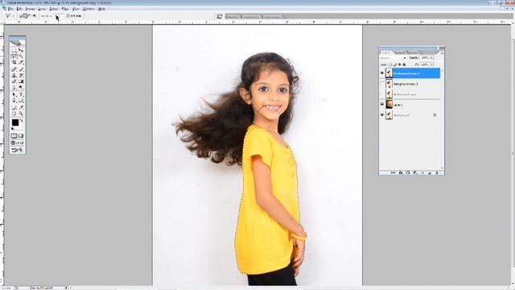This screenshot has height=290, width=515.
Task: Select the Type tool
Action: (21, 95)
